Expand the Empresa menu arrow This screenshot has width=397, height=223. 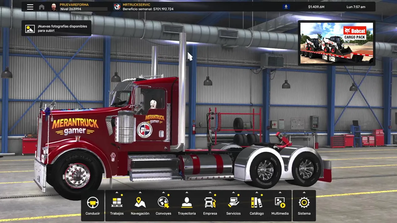point(210,192)
